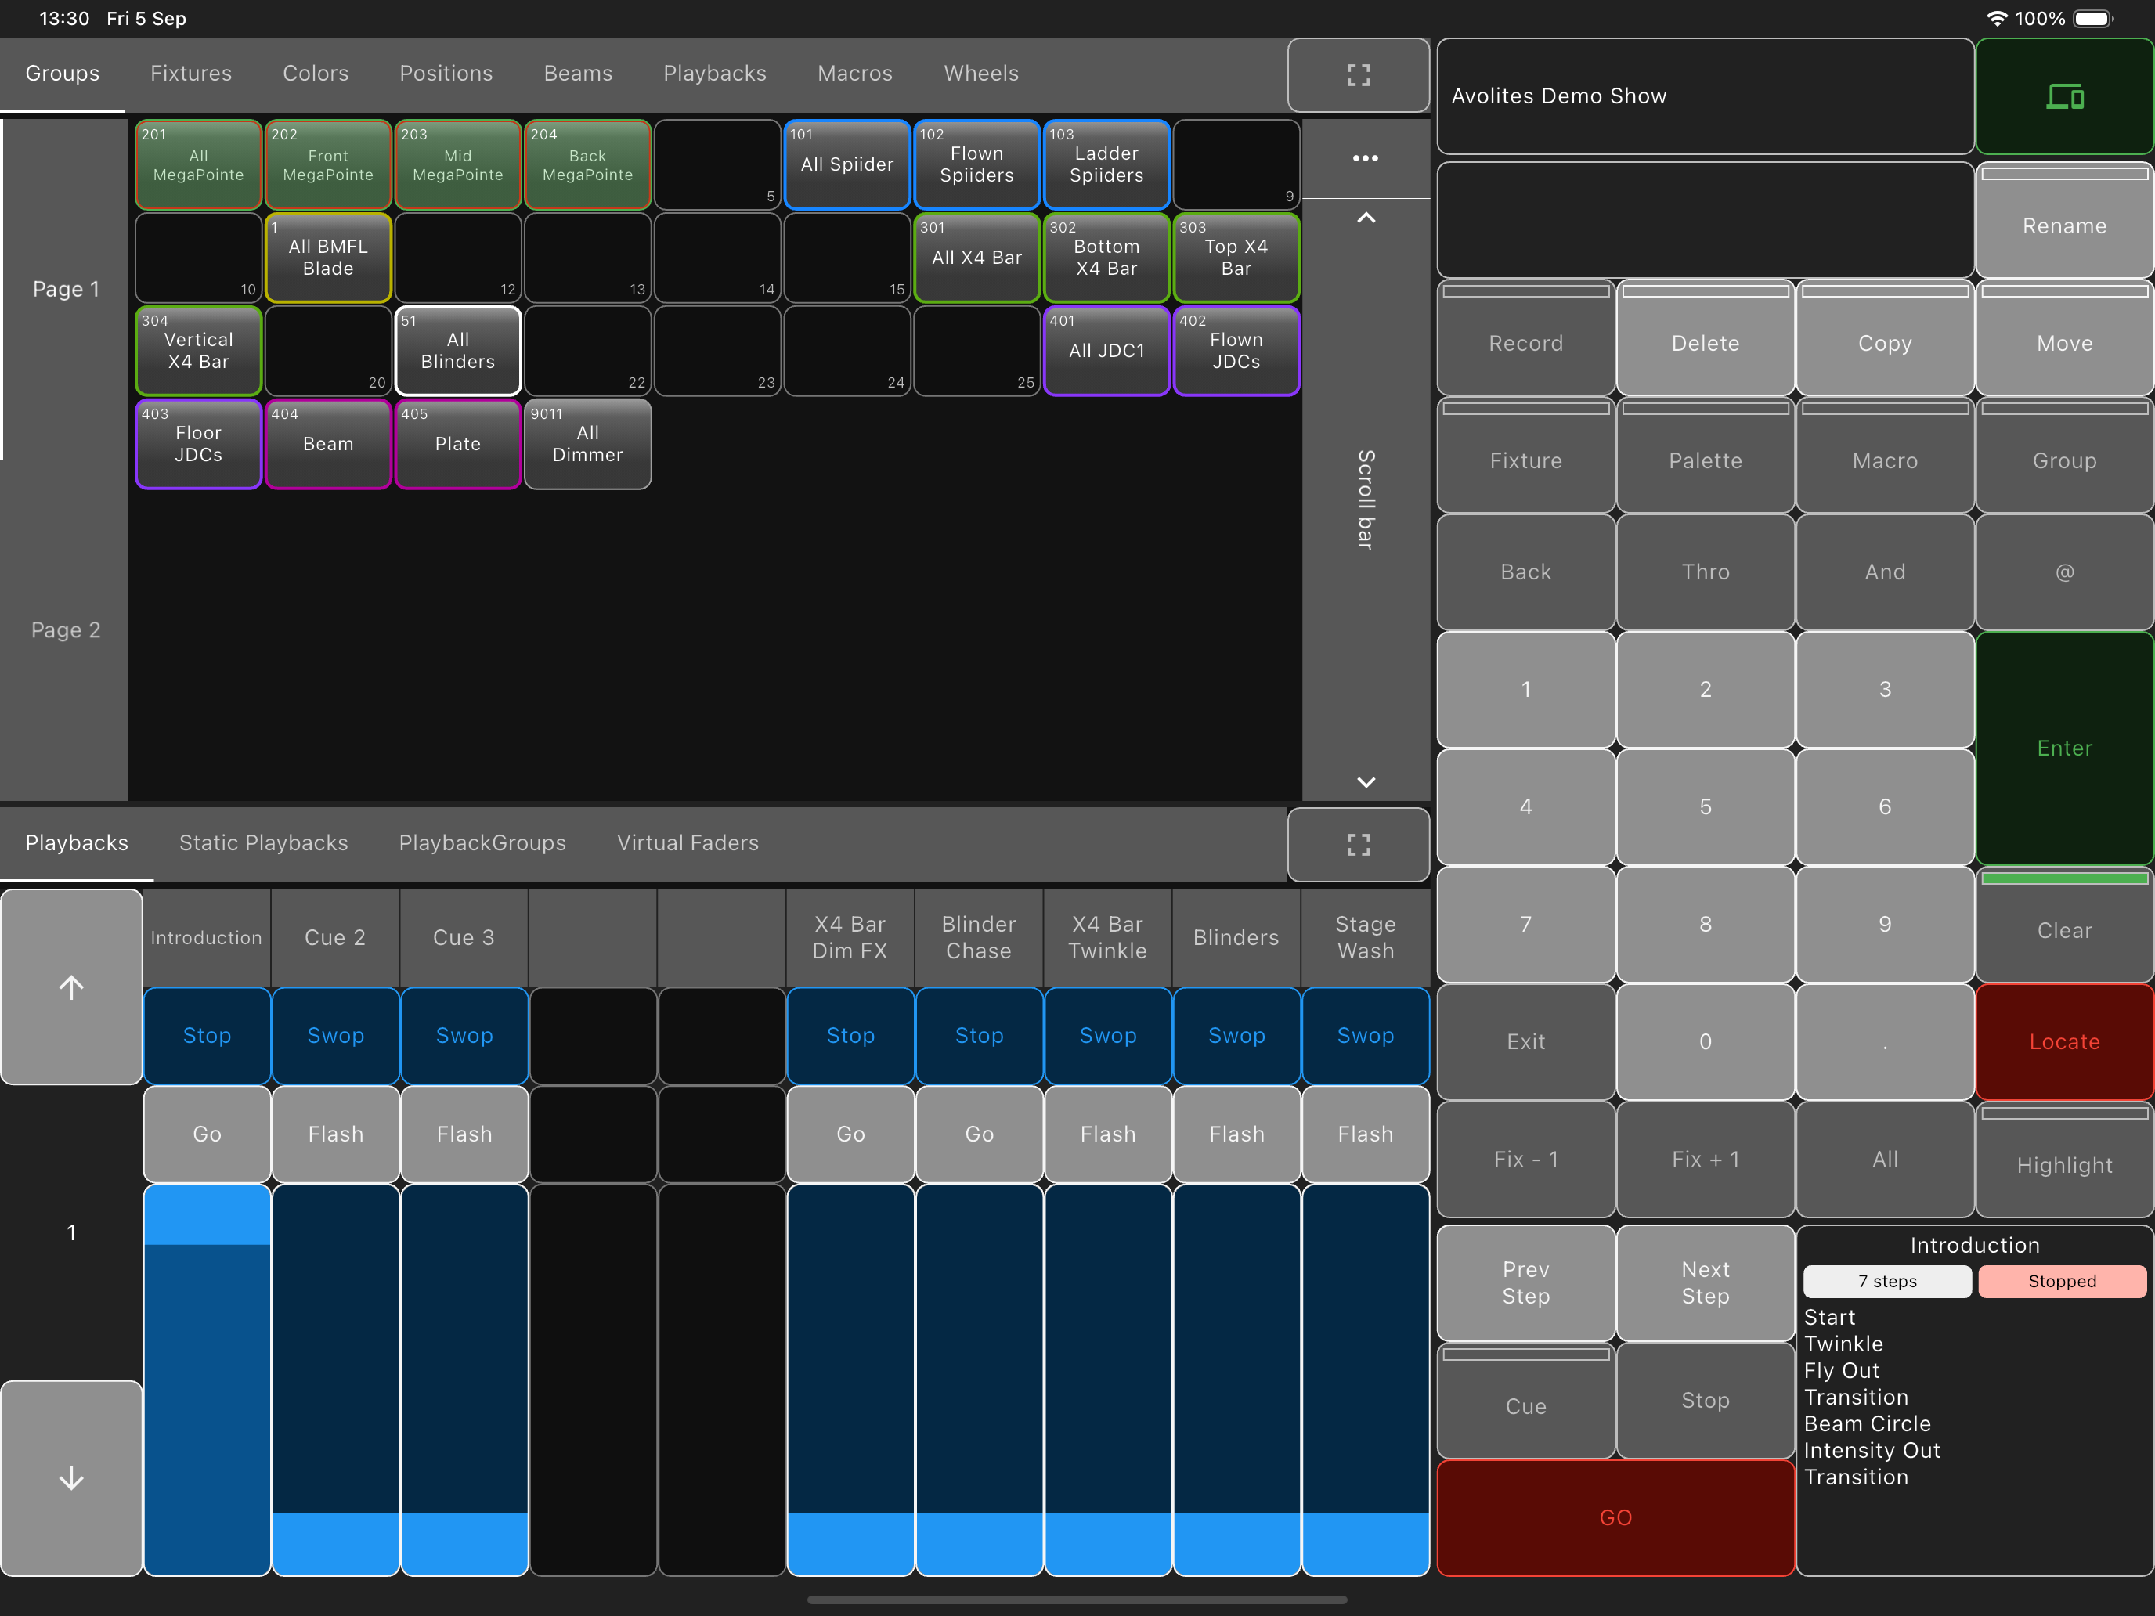Jump to Page 2 of groups
The width and height of the screenshot is (2155, 1616).
(x=65, y=630)
